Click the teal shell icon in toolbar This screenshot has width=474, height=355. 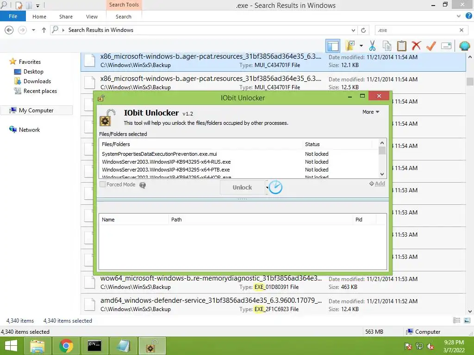pyautogui.click(x=464, y=46)
